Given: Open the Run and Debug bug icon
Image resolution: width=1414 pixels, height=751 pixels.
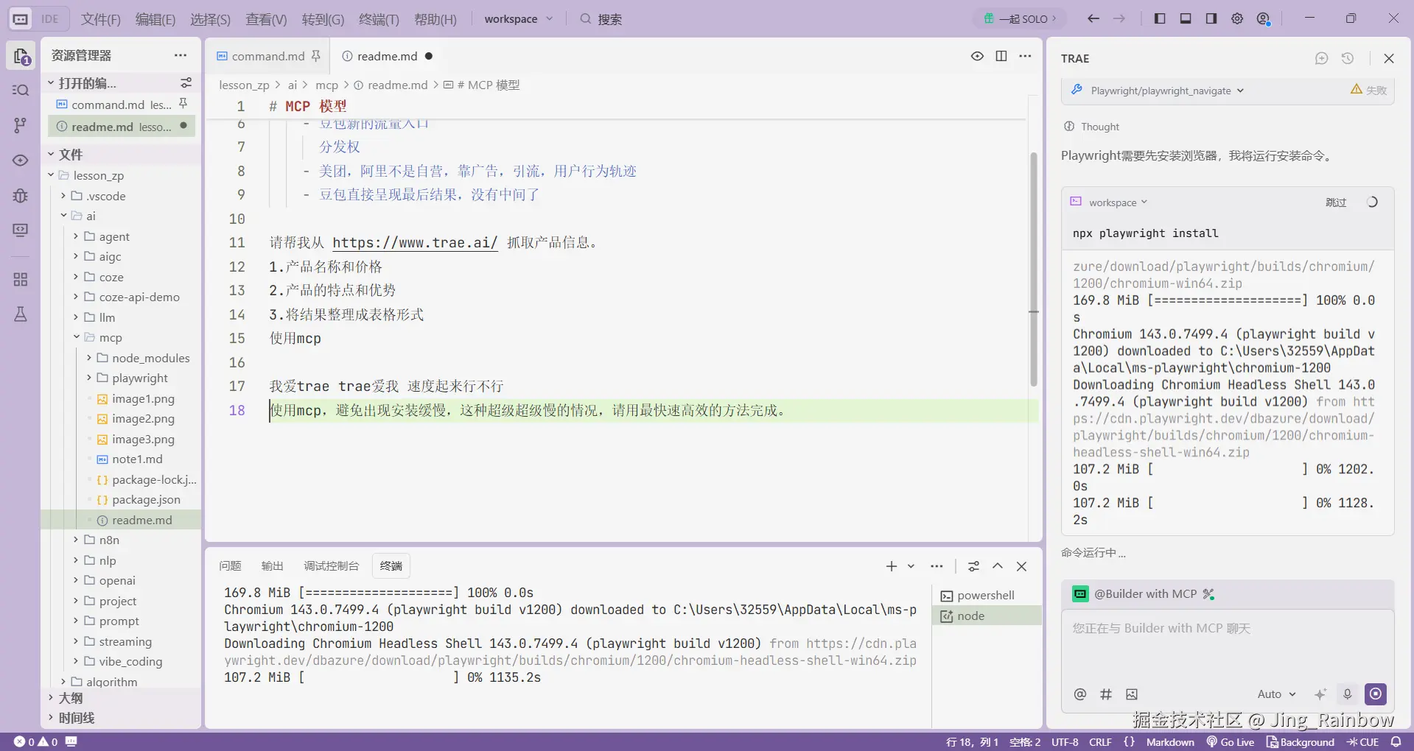Looking at the screenshot, I should pyautogui.click(x=20, y=196).
